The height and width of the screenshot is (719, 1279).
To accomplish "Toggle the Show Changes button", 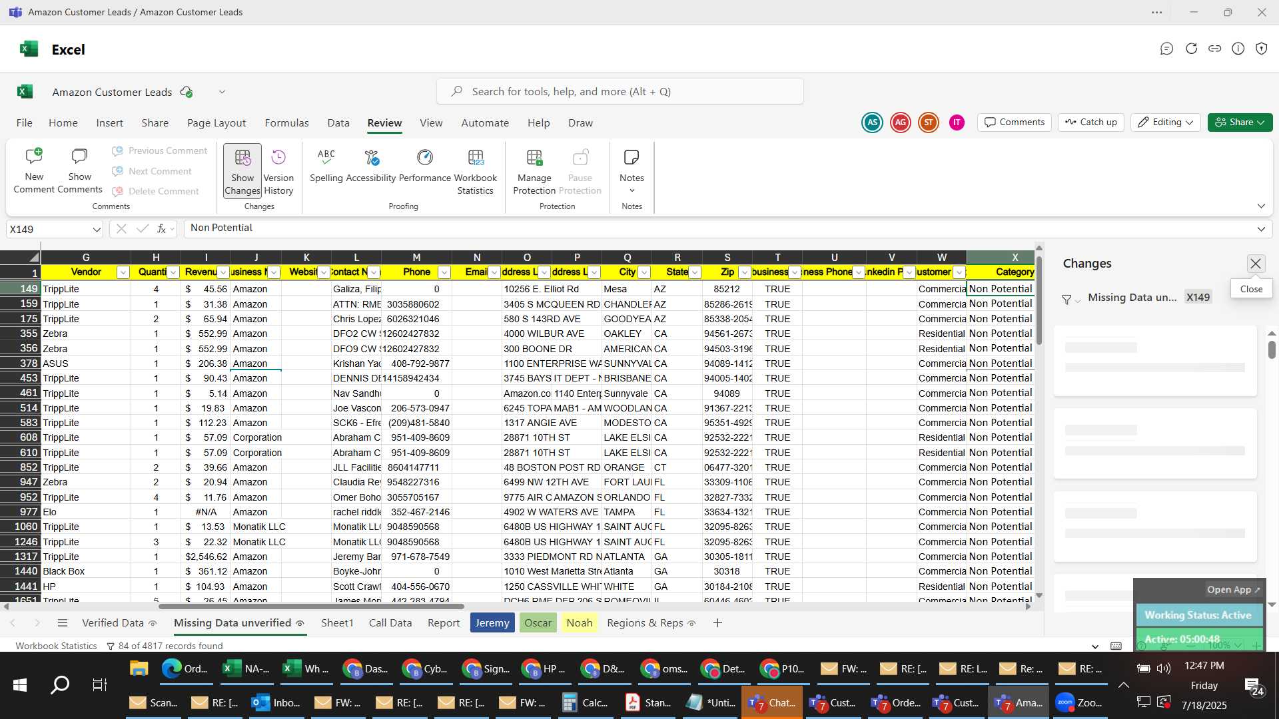I will coord(242,171).
